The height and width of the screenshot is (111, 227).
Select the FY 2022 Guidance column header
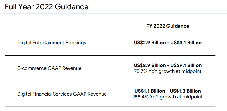click(168, 26)
